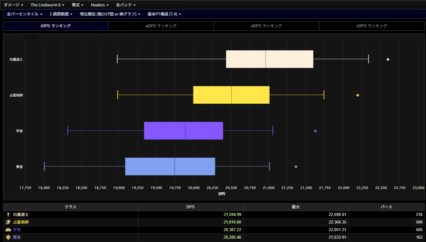Screen dimensions: 426x242
Task: Click the purple 学者 outlier point on chart
Action: [315, 131]
